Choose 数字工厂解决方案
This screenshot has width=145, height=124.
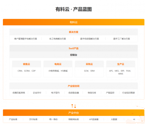pos(122,39)
